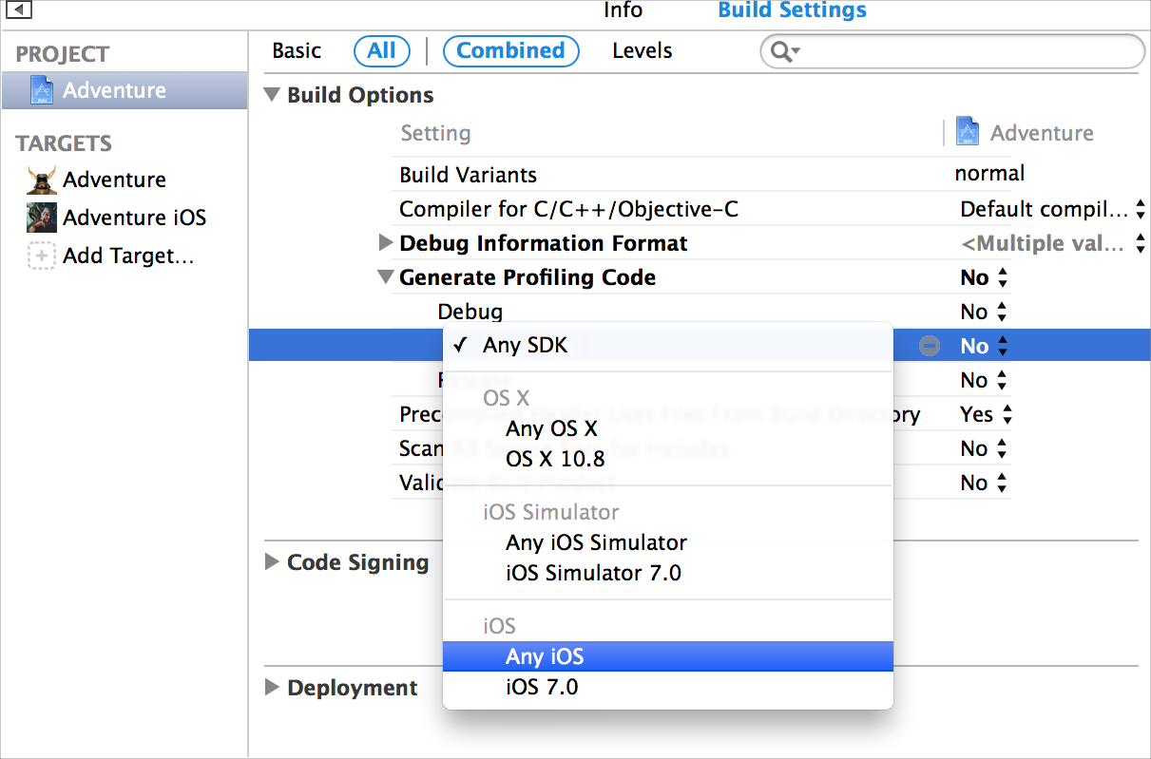Screen dimensions: 1151x759
Task: Open the search field magnifier dropdown
Action: [781, 51]
